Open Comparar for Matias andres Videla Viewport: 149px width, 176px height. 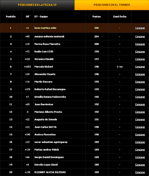pyautogui.click(x=140, y=150)
